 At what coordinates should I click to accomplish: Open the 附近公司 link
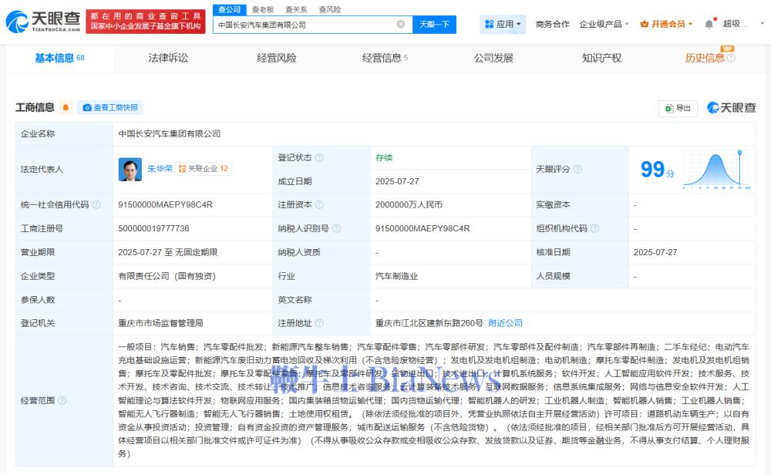(x=506, y=323)
